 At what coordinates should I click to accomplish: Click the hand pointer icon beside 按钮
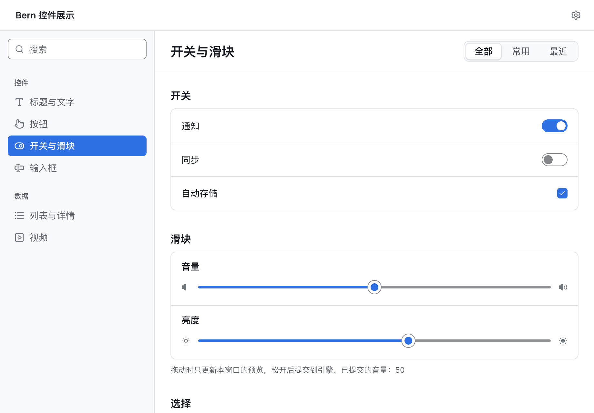point(19,124)
